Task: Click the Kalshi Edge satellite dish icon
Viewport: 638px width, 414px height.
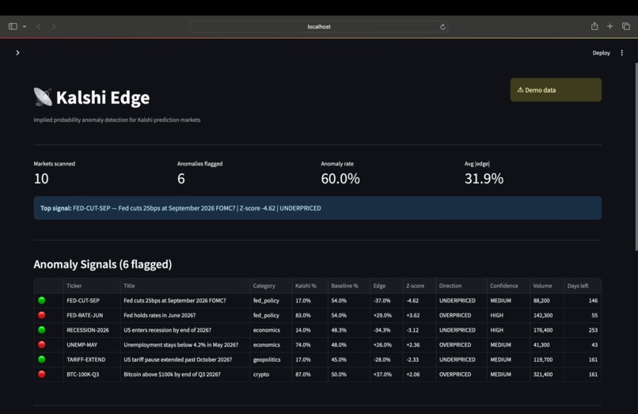Action: [43, 97]
